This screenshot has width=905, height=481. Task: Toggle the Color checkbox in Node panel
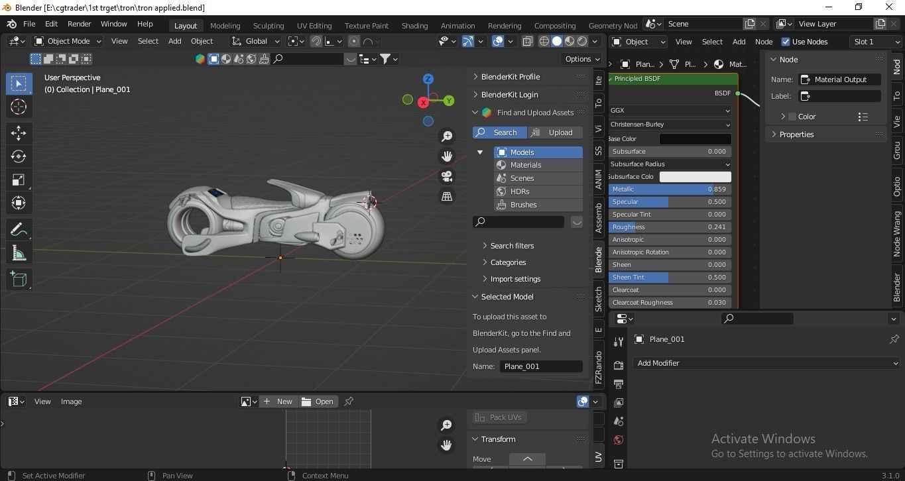tap(792, 117)
